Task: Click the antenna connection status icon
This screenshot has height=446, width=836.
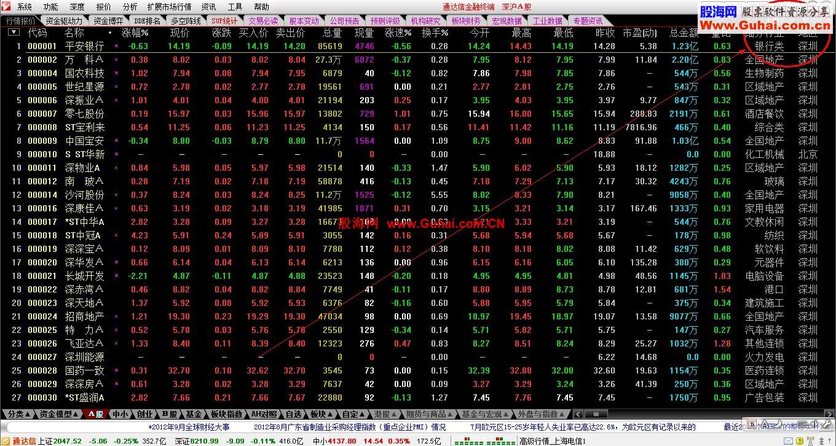Action: (x=810, y=441)
